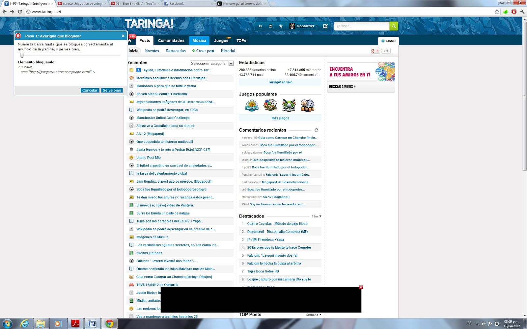Open 'Tigre Boca Goles HD' in Destacados
The width and height of the screenshot is (527, 329).
point(263,271)
